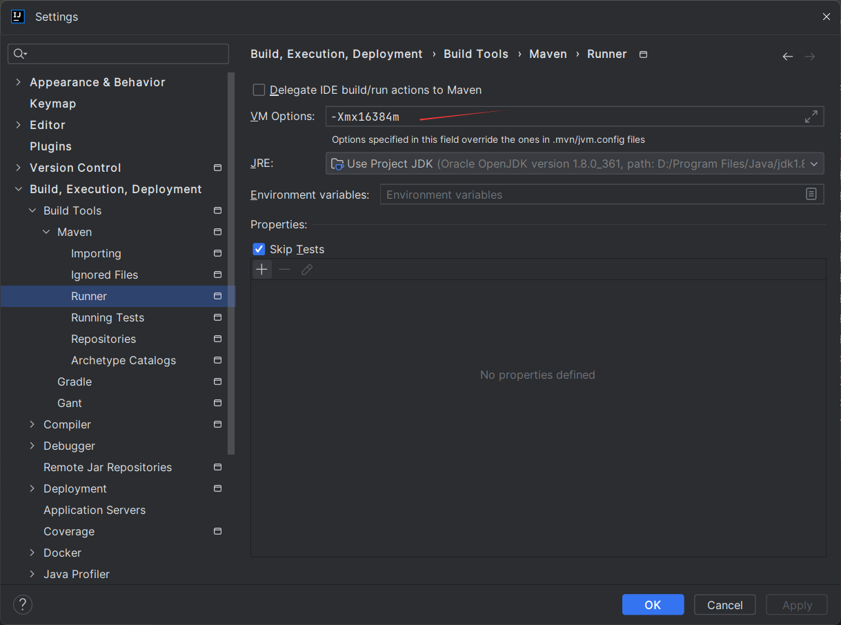Collapse the Build Tools node
841x625 pixels.
pyautogui.click(x=32, y=210)
